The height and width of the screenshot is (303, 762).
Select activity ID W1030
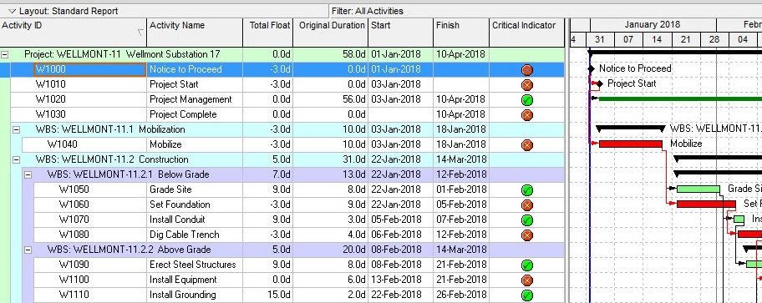click(50, 114)
